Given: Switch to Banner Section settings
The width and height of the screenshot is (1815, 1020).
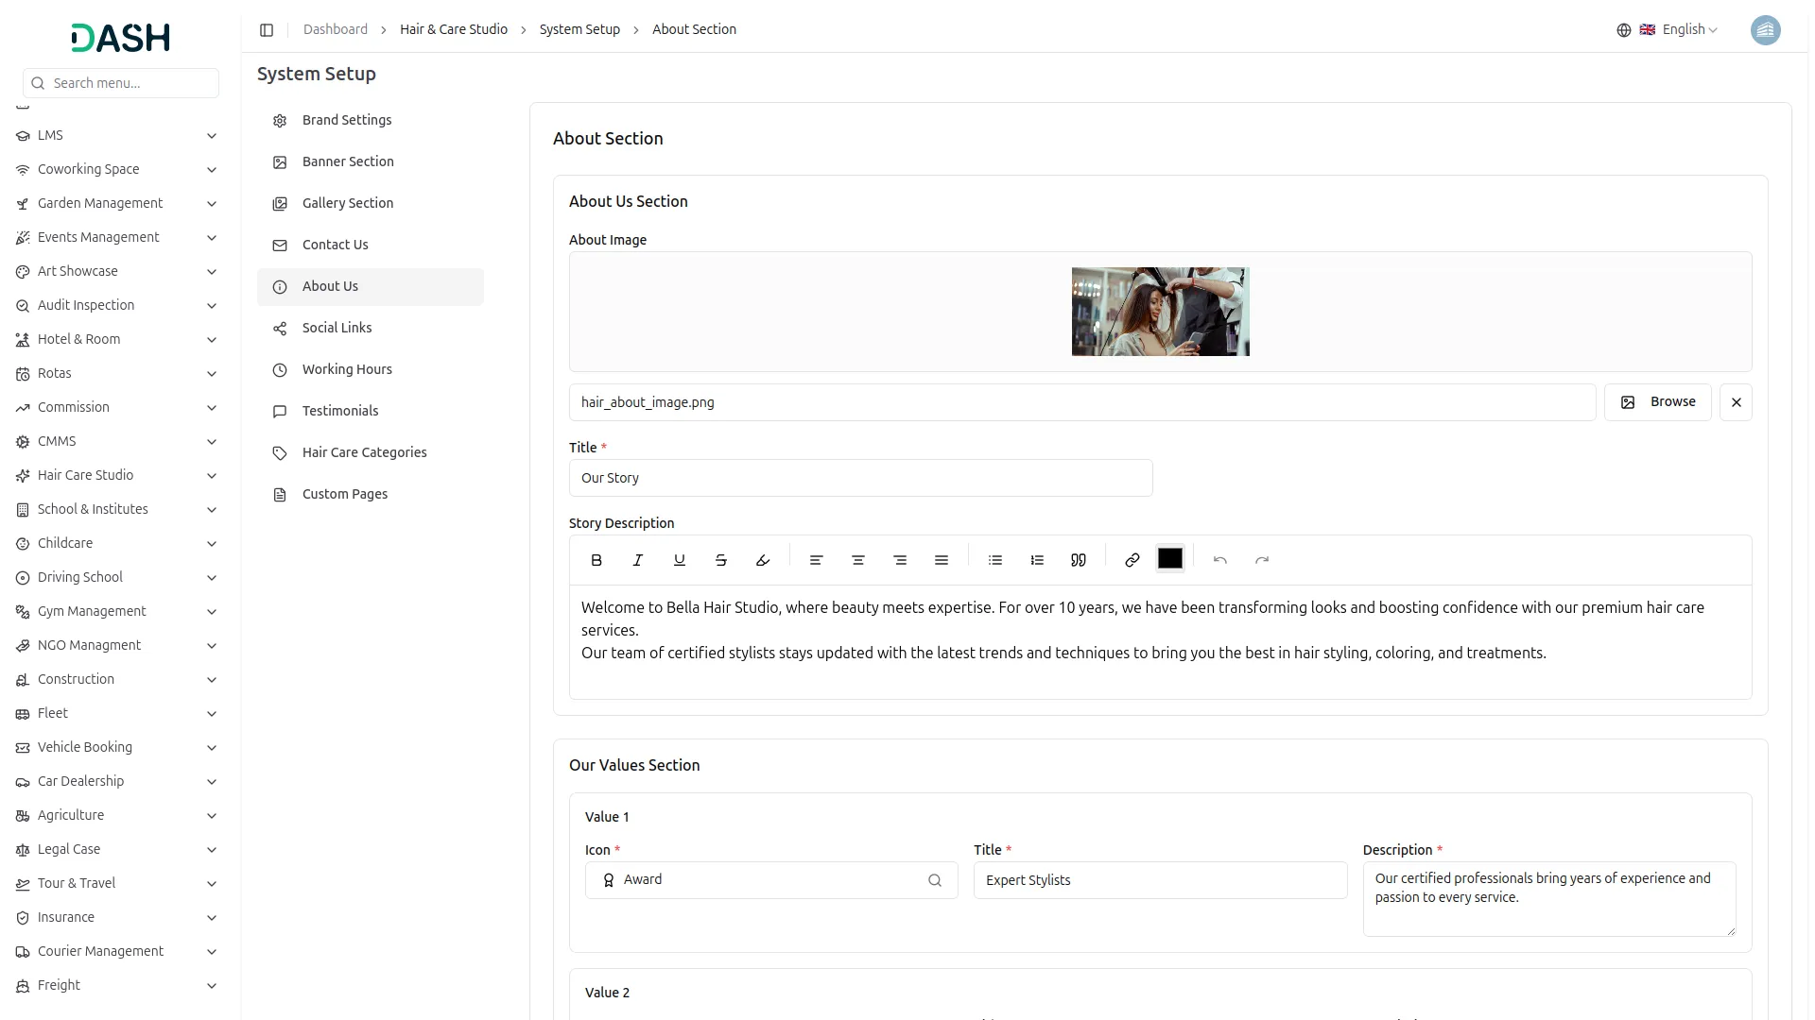Looking at the screenshot, I should pos(371,162).
